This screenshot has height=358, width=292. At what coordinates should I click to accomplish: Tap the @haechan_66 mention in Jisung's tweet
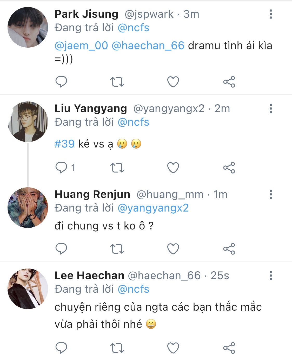[148, 46]
